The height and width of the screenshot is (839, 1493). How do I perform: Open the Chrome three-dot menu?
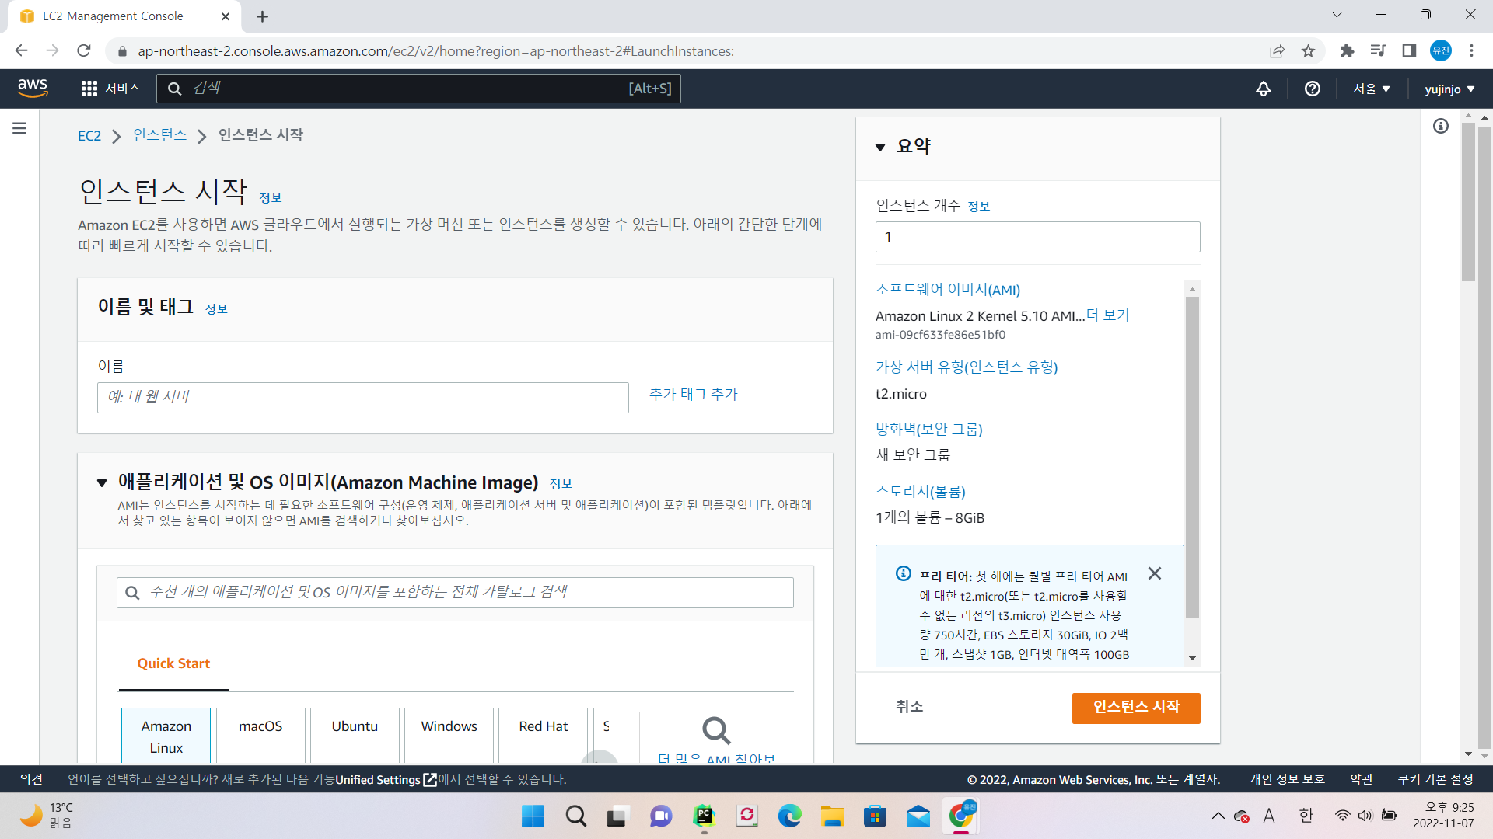click(1471, 51)
